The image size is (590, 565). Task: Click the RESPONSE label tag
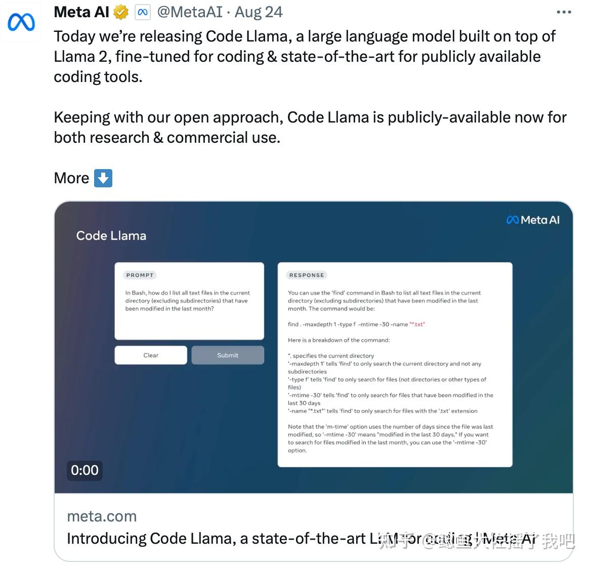(307, 275)
